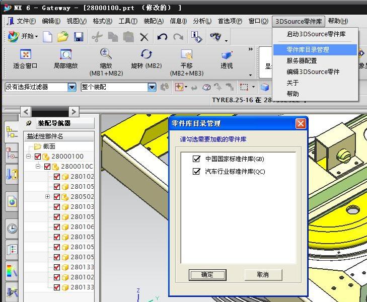Click the Delete X icon
Image resolution: width=367 pixels, height=302 pixels.
tap(144, 37)
